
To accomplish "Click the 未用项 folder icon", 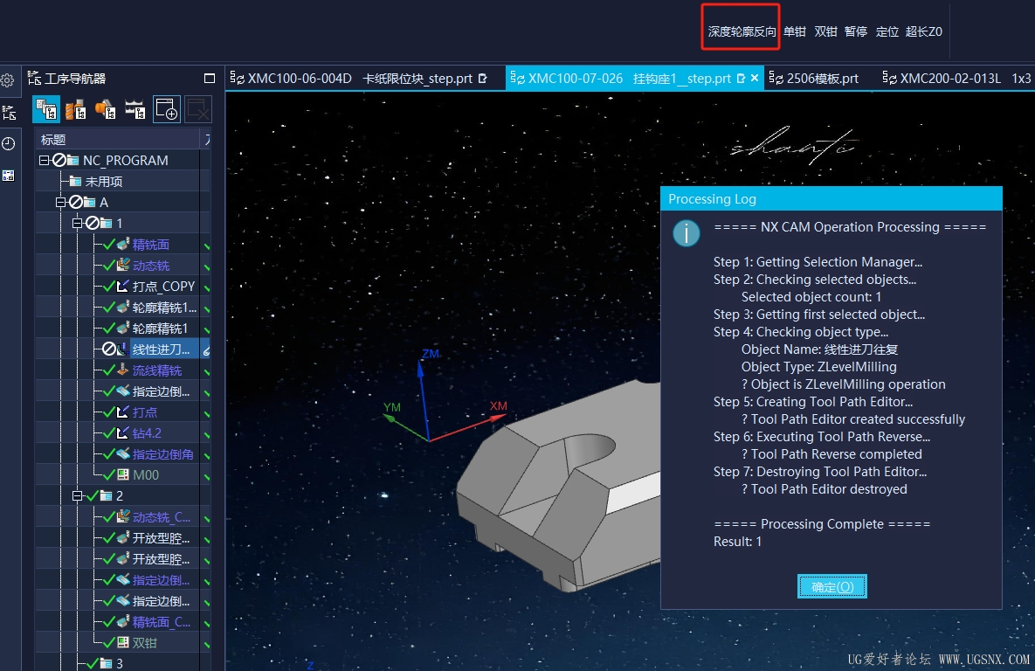I will 75,182.
